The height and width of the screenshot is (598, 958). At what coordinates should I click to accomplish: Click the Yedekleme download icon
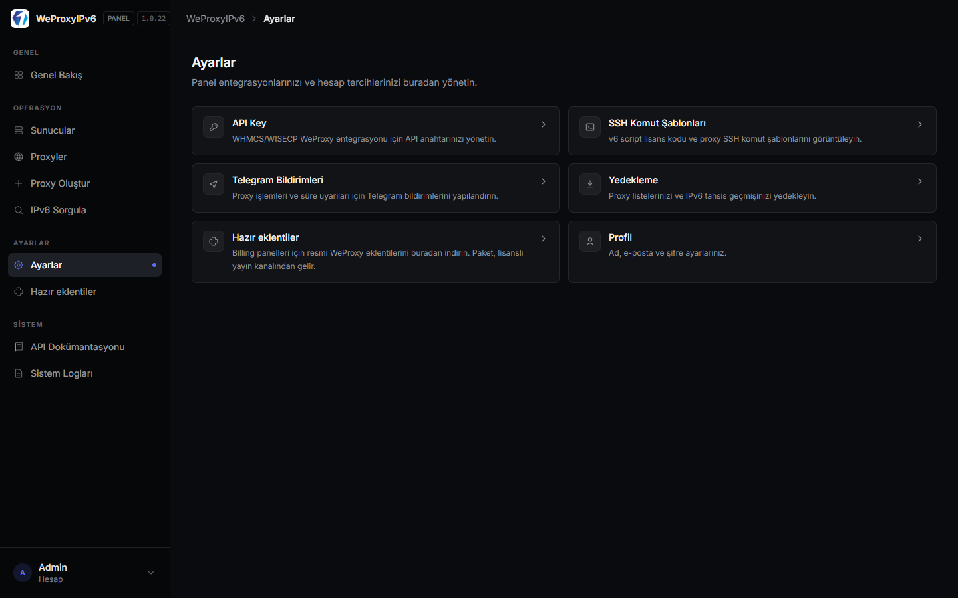(x=590, y=184)
